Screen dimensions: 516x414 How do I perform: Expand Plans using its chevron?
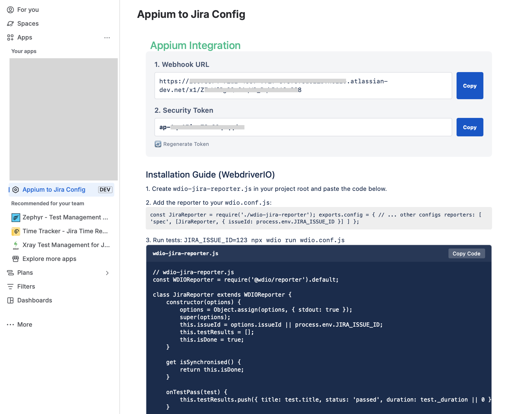[x=107, y=273]
